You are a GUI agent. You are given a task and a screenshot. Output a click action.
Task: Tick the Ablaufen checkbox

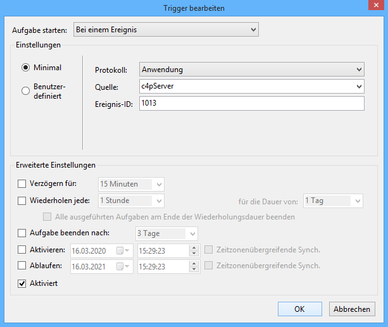pos(23,266)
